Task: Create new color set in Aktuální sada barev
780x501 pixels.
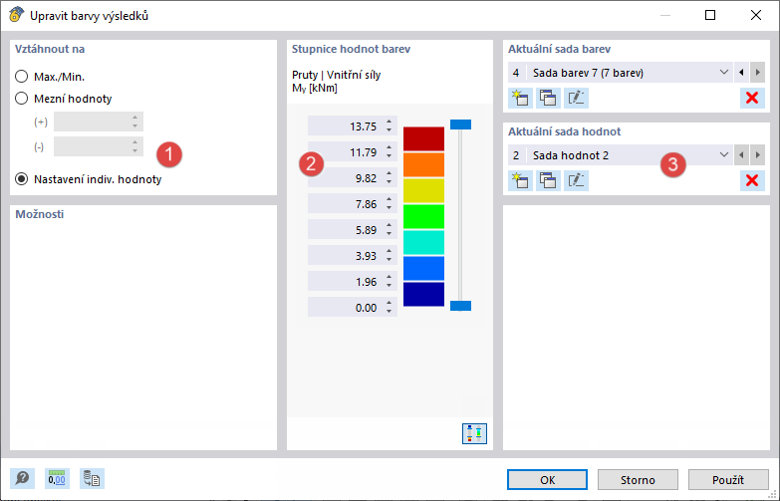Action: click(x=519, y=97)
